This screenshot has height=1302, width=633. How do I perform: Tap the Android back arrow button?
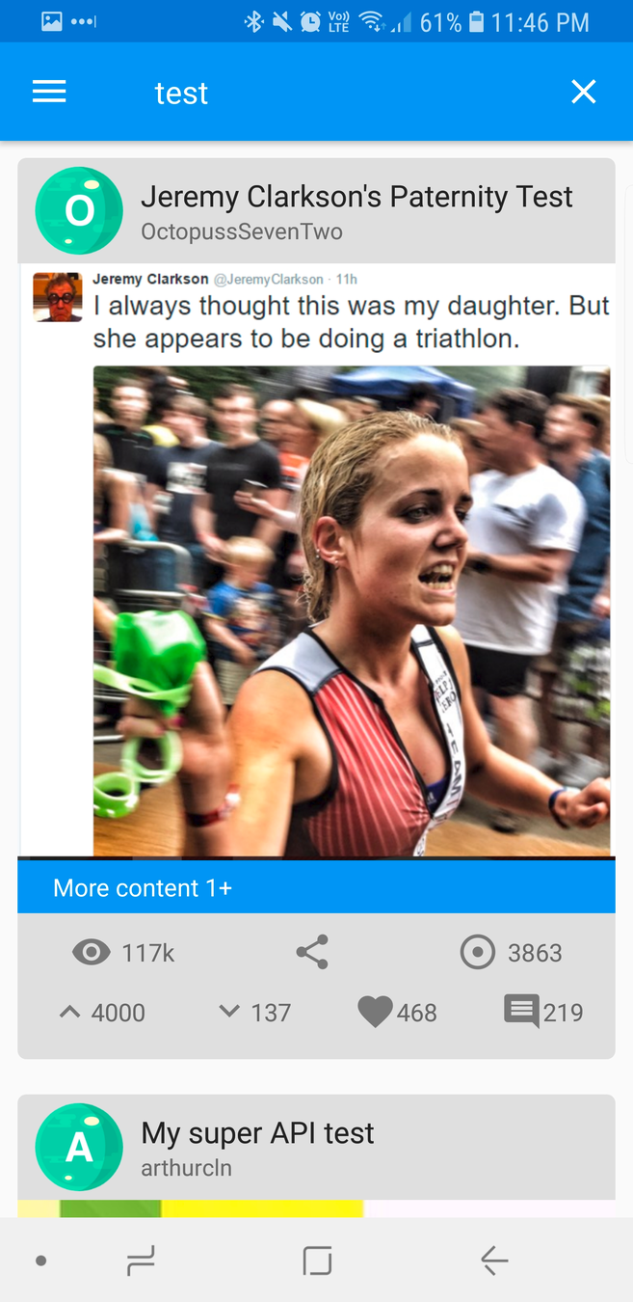tap(494, 1261)
